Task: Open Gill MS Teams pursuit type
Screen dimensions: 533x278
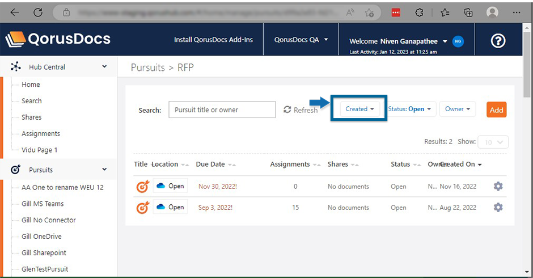Action: click(x=43, y=204)
